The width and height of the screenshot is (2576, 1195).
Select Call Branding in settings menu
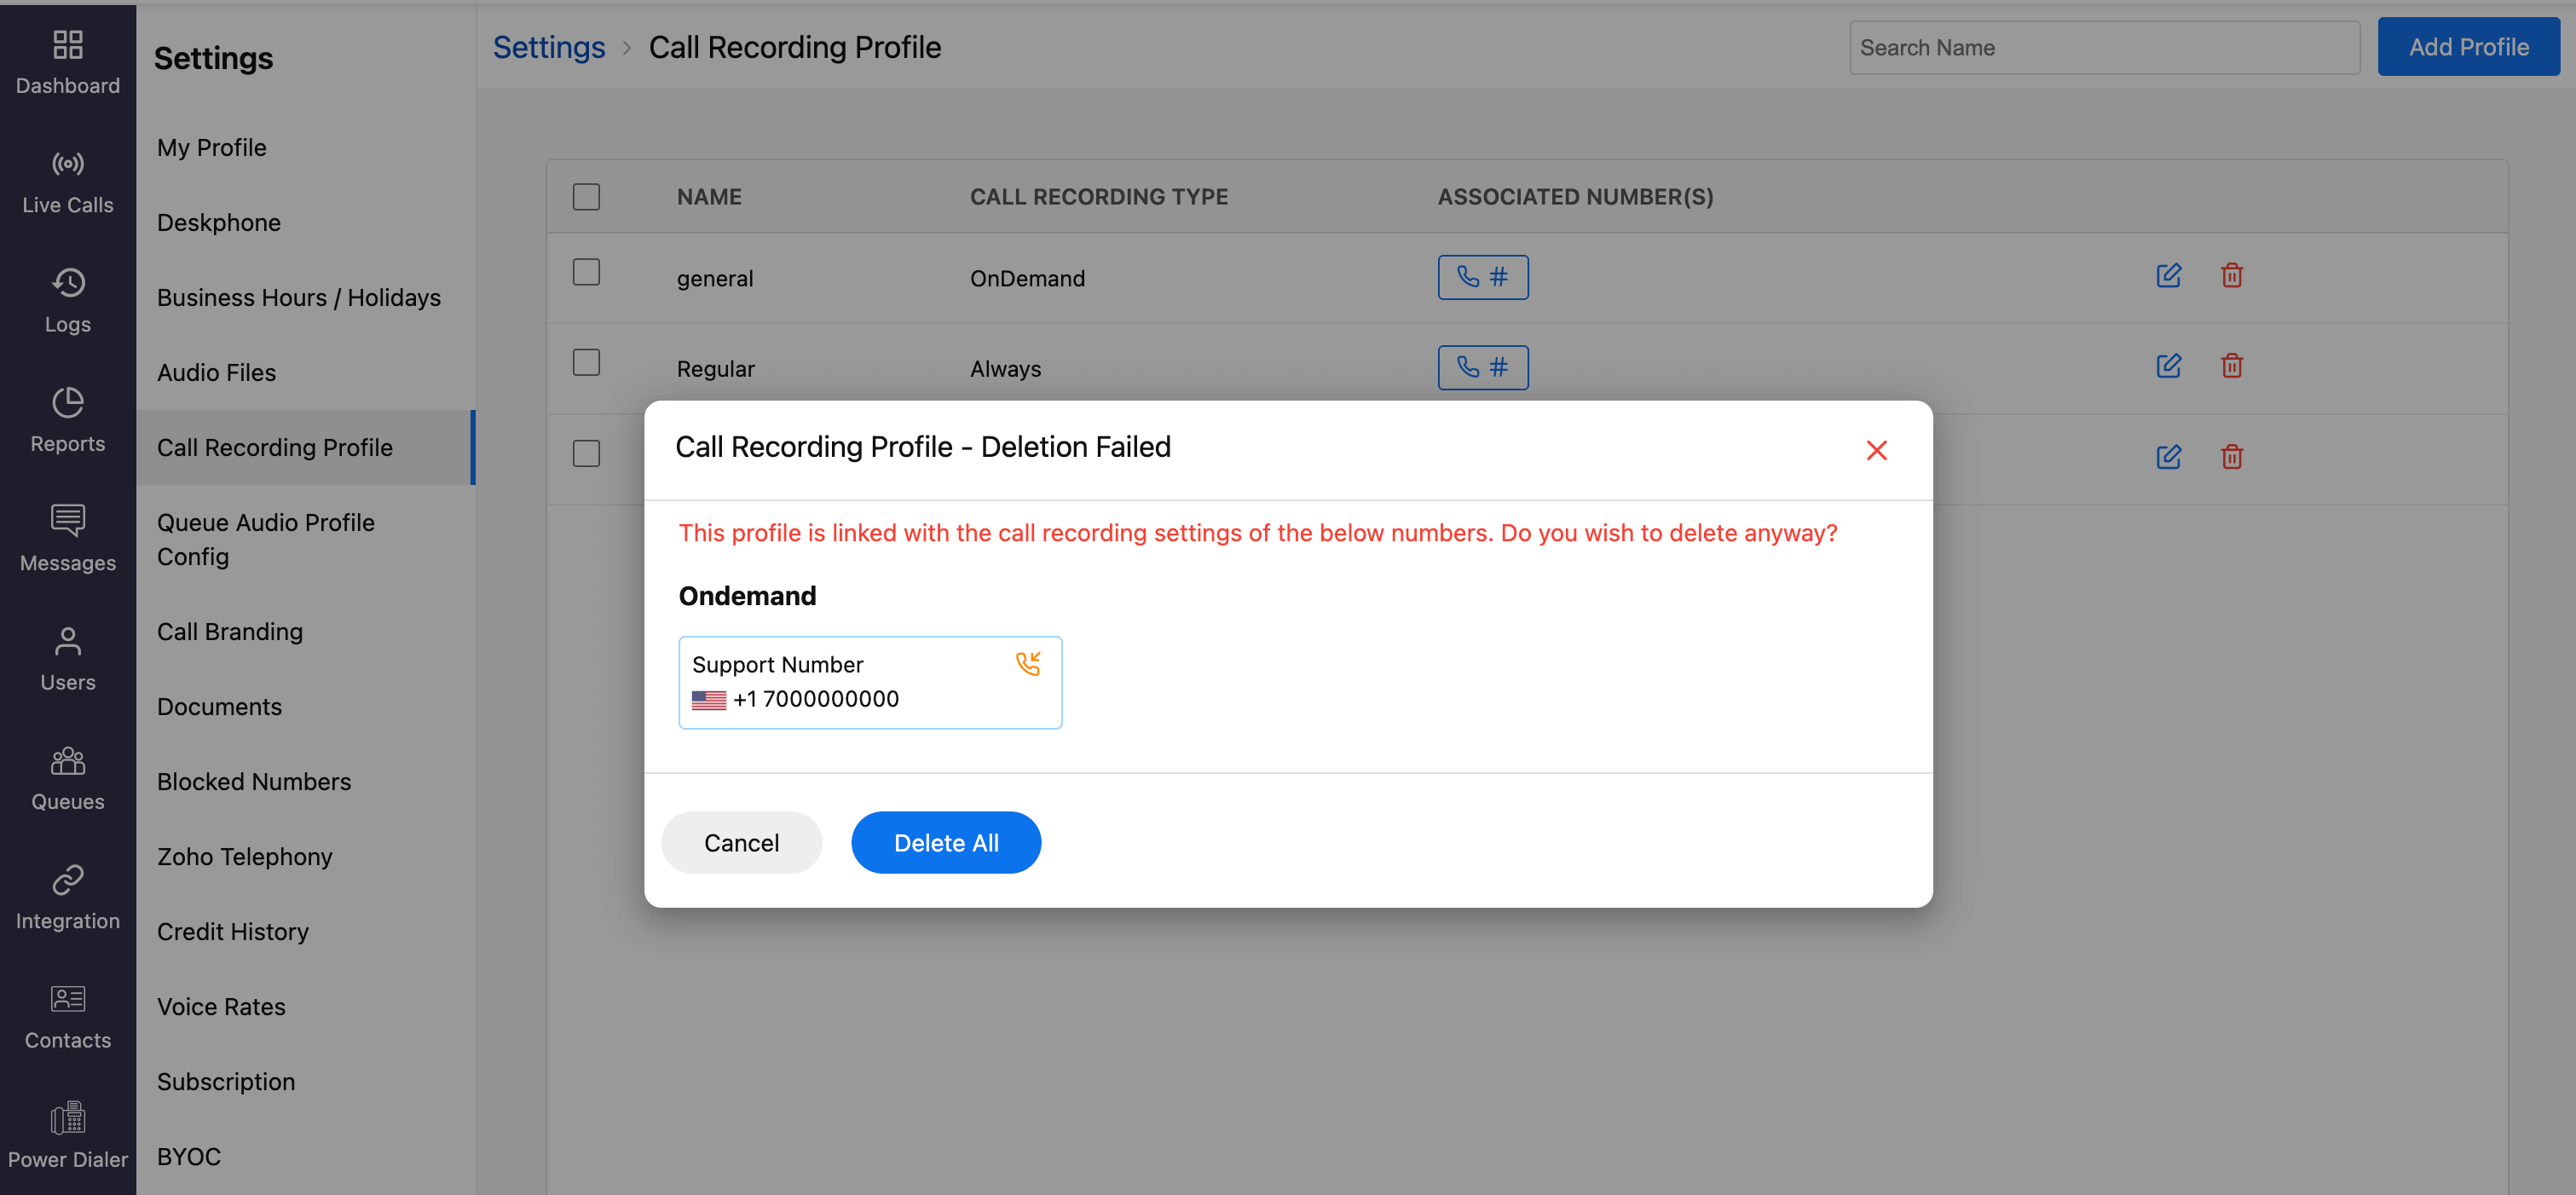[229, 631]
